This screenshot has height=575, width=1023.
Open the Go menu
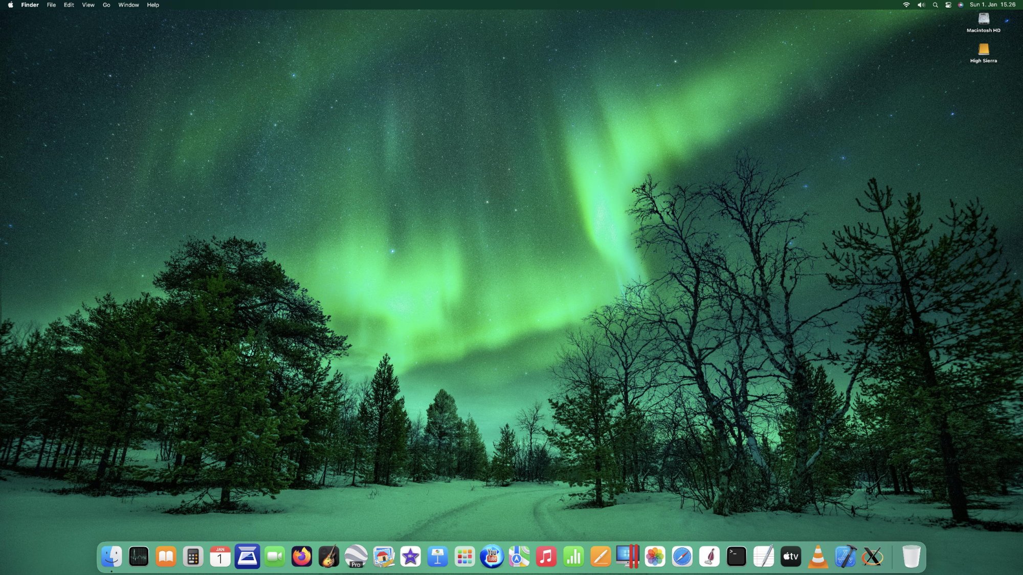coord(106,5)
